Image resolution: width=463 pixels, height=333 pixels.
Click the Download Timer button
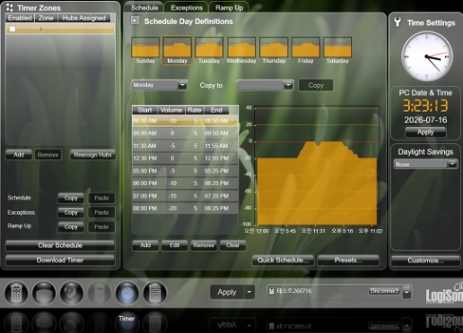coord(60,260)
